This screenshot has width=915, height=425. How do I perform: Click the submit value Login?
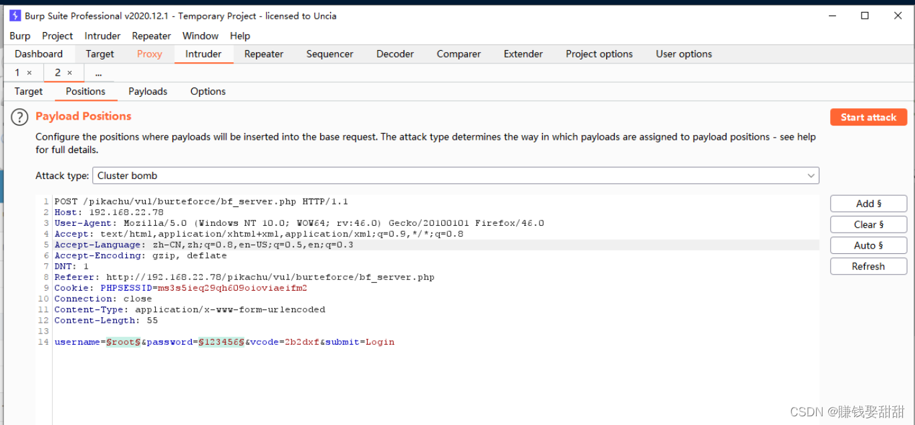(380, 342)
